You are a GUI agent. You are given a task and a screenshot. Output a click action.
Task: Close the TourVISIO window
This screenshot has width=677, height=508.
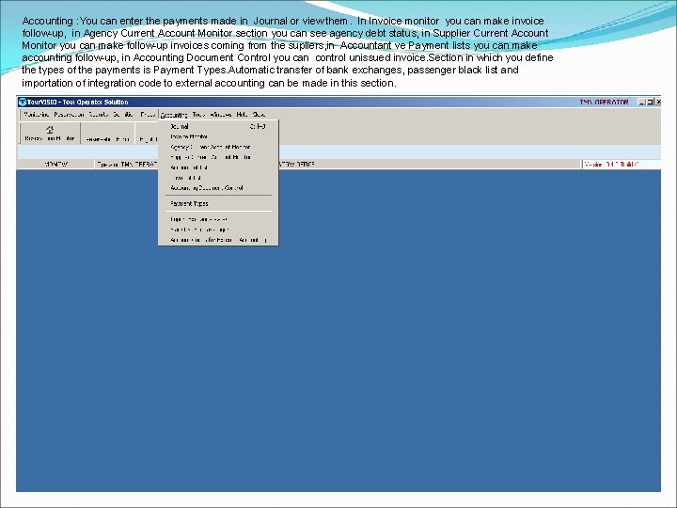click(658, 103)
